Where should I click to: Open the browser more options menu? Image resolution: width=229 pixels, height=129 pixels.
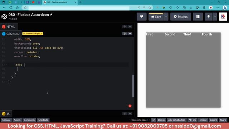pyautogui.click(x=218, y=8)
